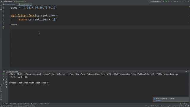
Task: Click the Update link in the notification
Action: pos(158,100)
